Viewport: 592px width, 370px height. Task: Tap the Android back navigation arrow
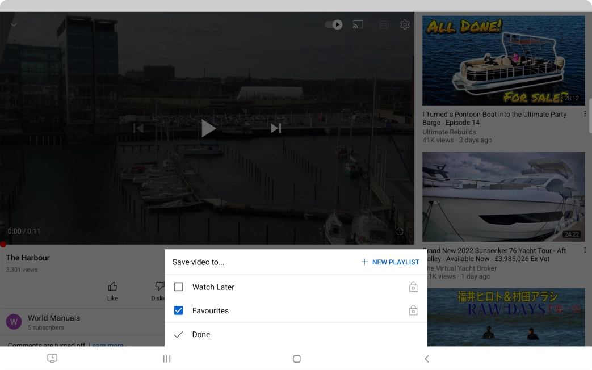427,359
